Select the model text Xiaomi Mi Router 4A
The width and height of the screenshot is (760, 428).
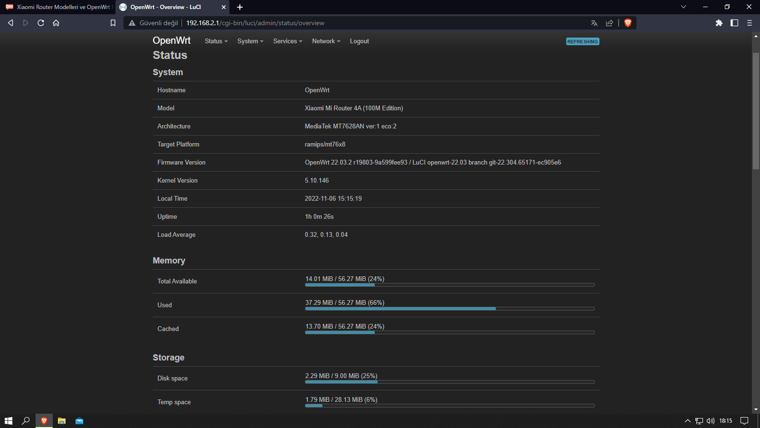click(354, 108)
